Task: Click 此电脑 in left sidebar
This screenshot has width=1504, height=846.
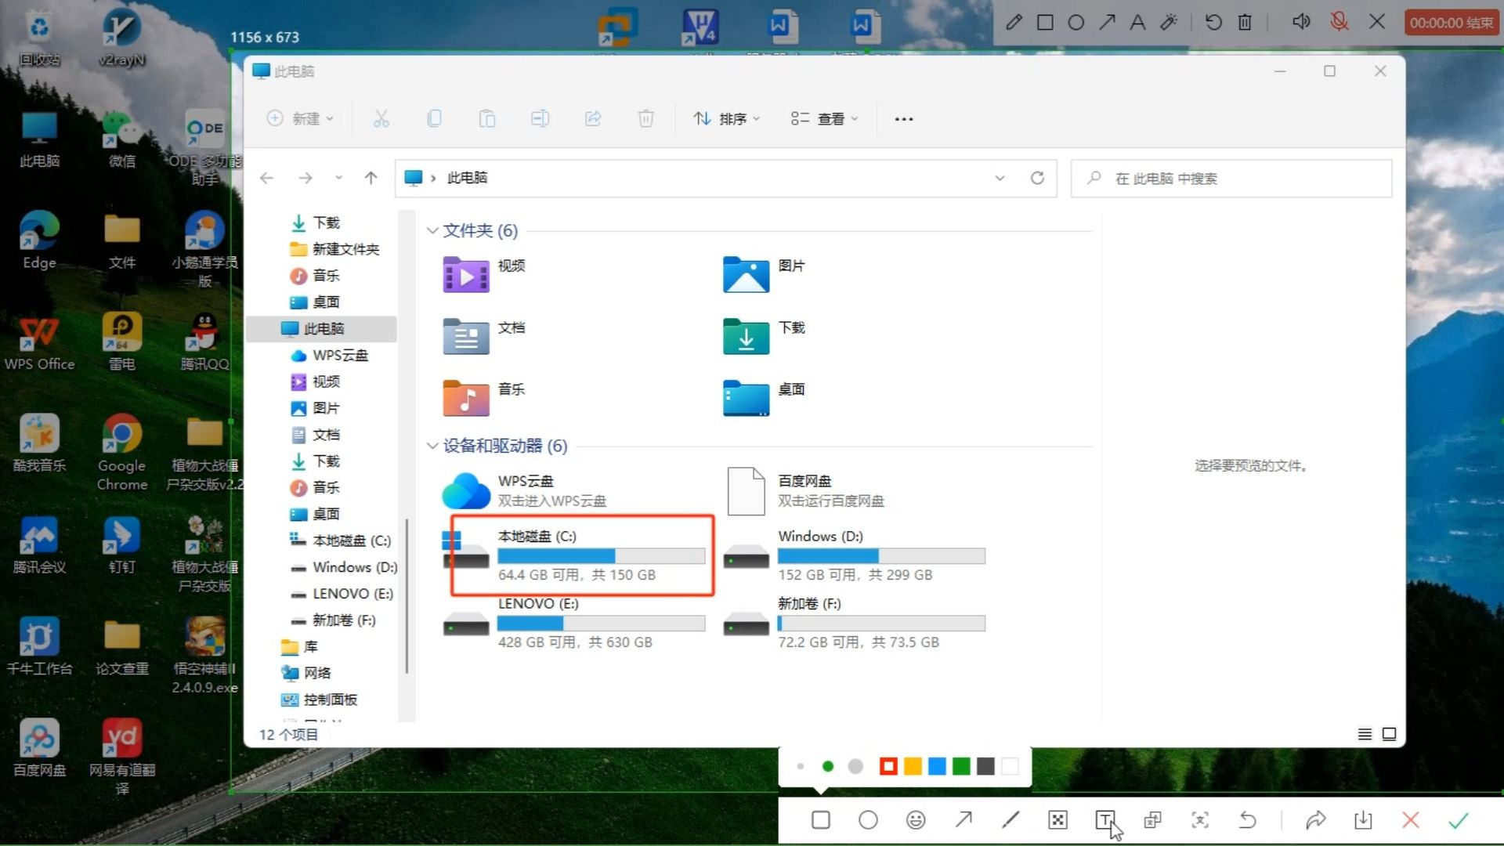Action: point(325,328)
